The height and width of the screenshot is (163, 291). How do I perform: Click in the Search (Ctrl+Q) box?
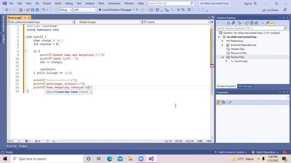pos(171,3)
